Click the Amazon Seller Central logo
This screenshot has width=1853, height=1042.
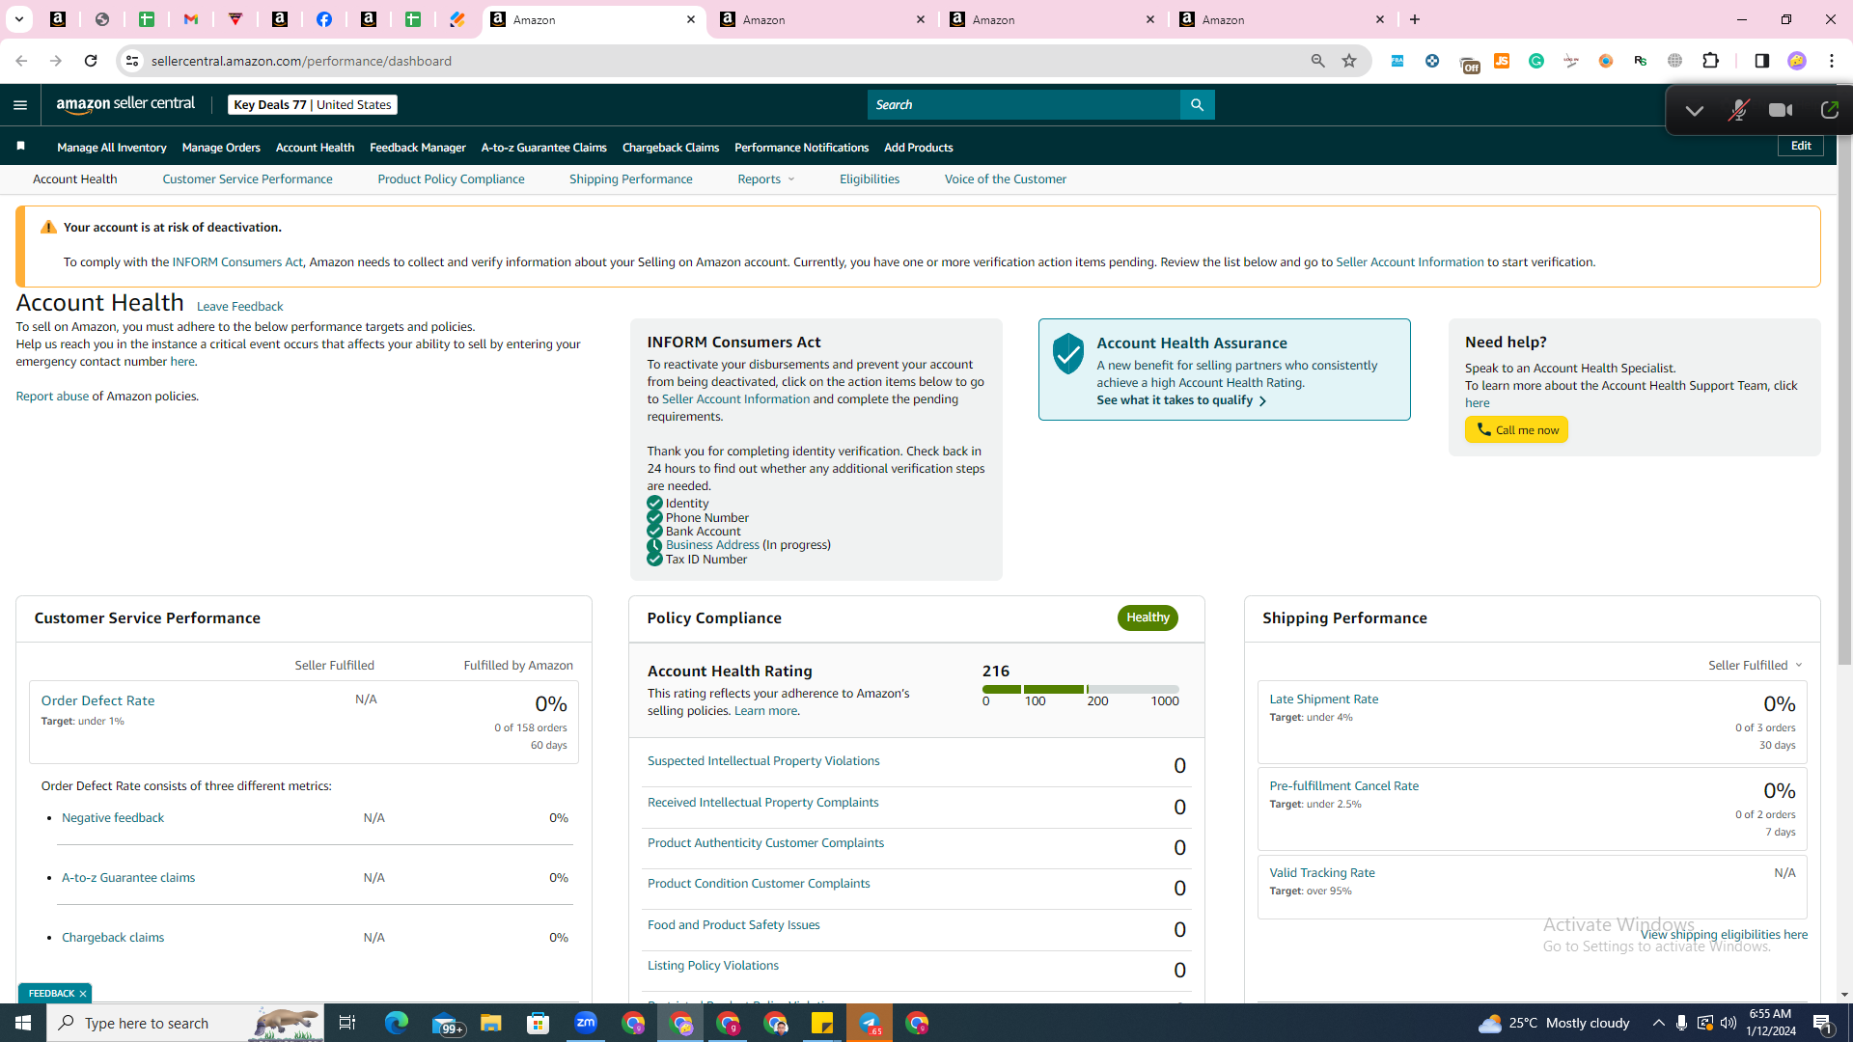tap(125, 104)
